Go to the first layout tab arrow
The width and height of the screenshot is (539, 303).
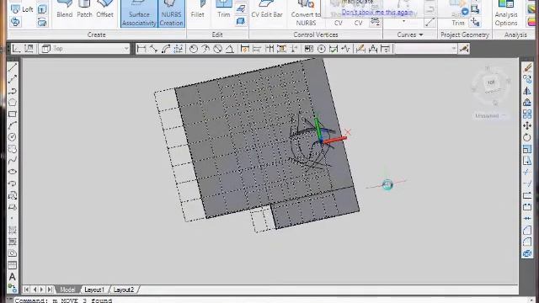(26, 290)
